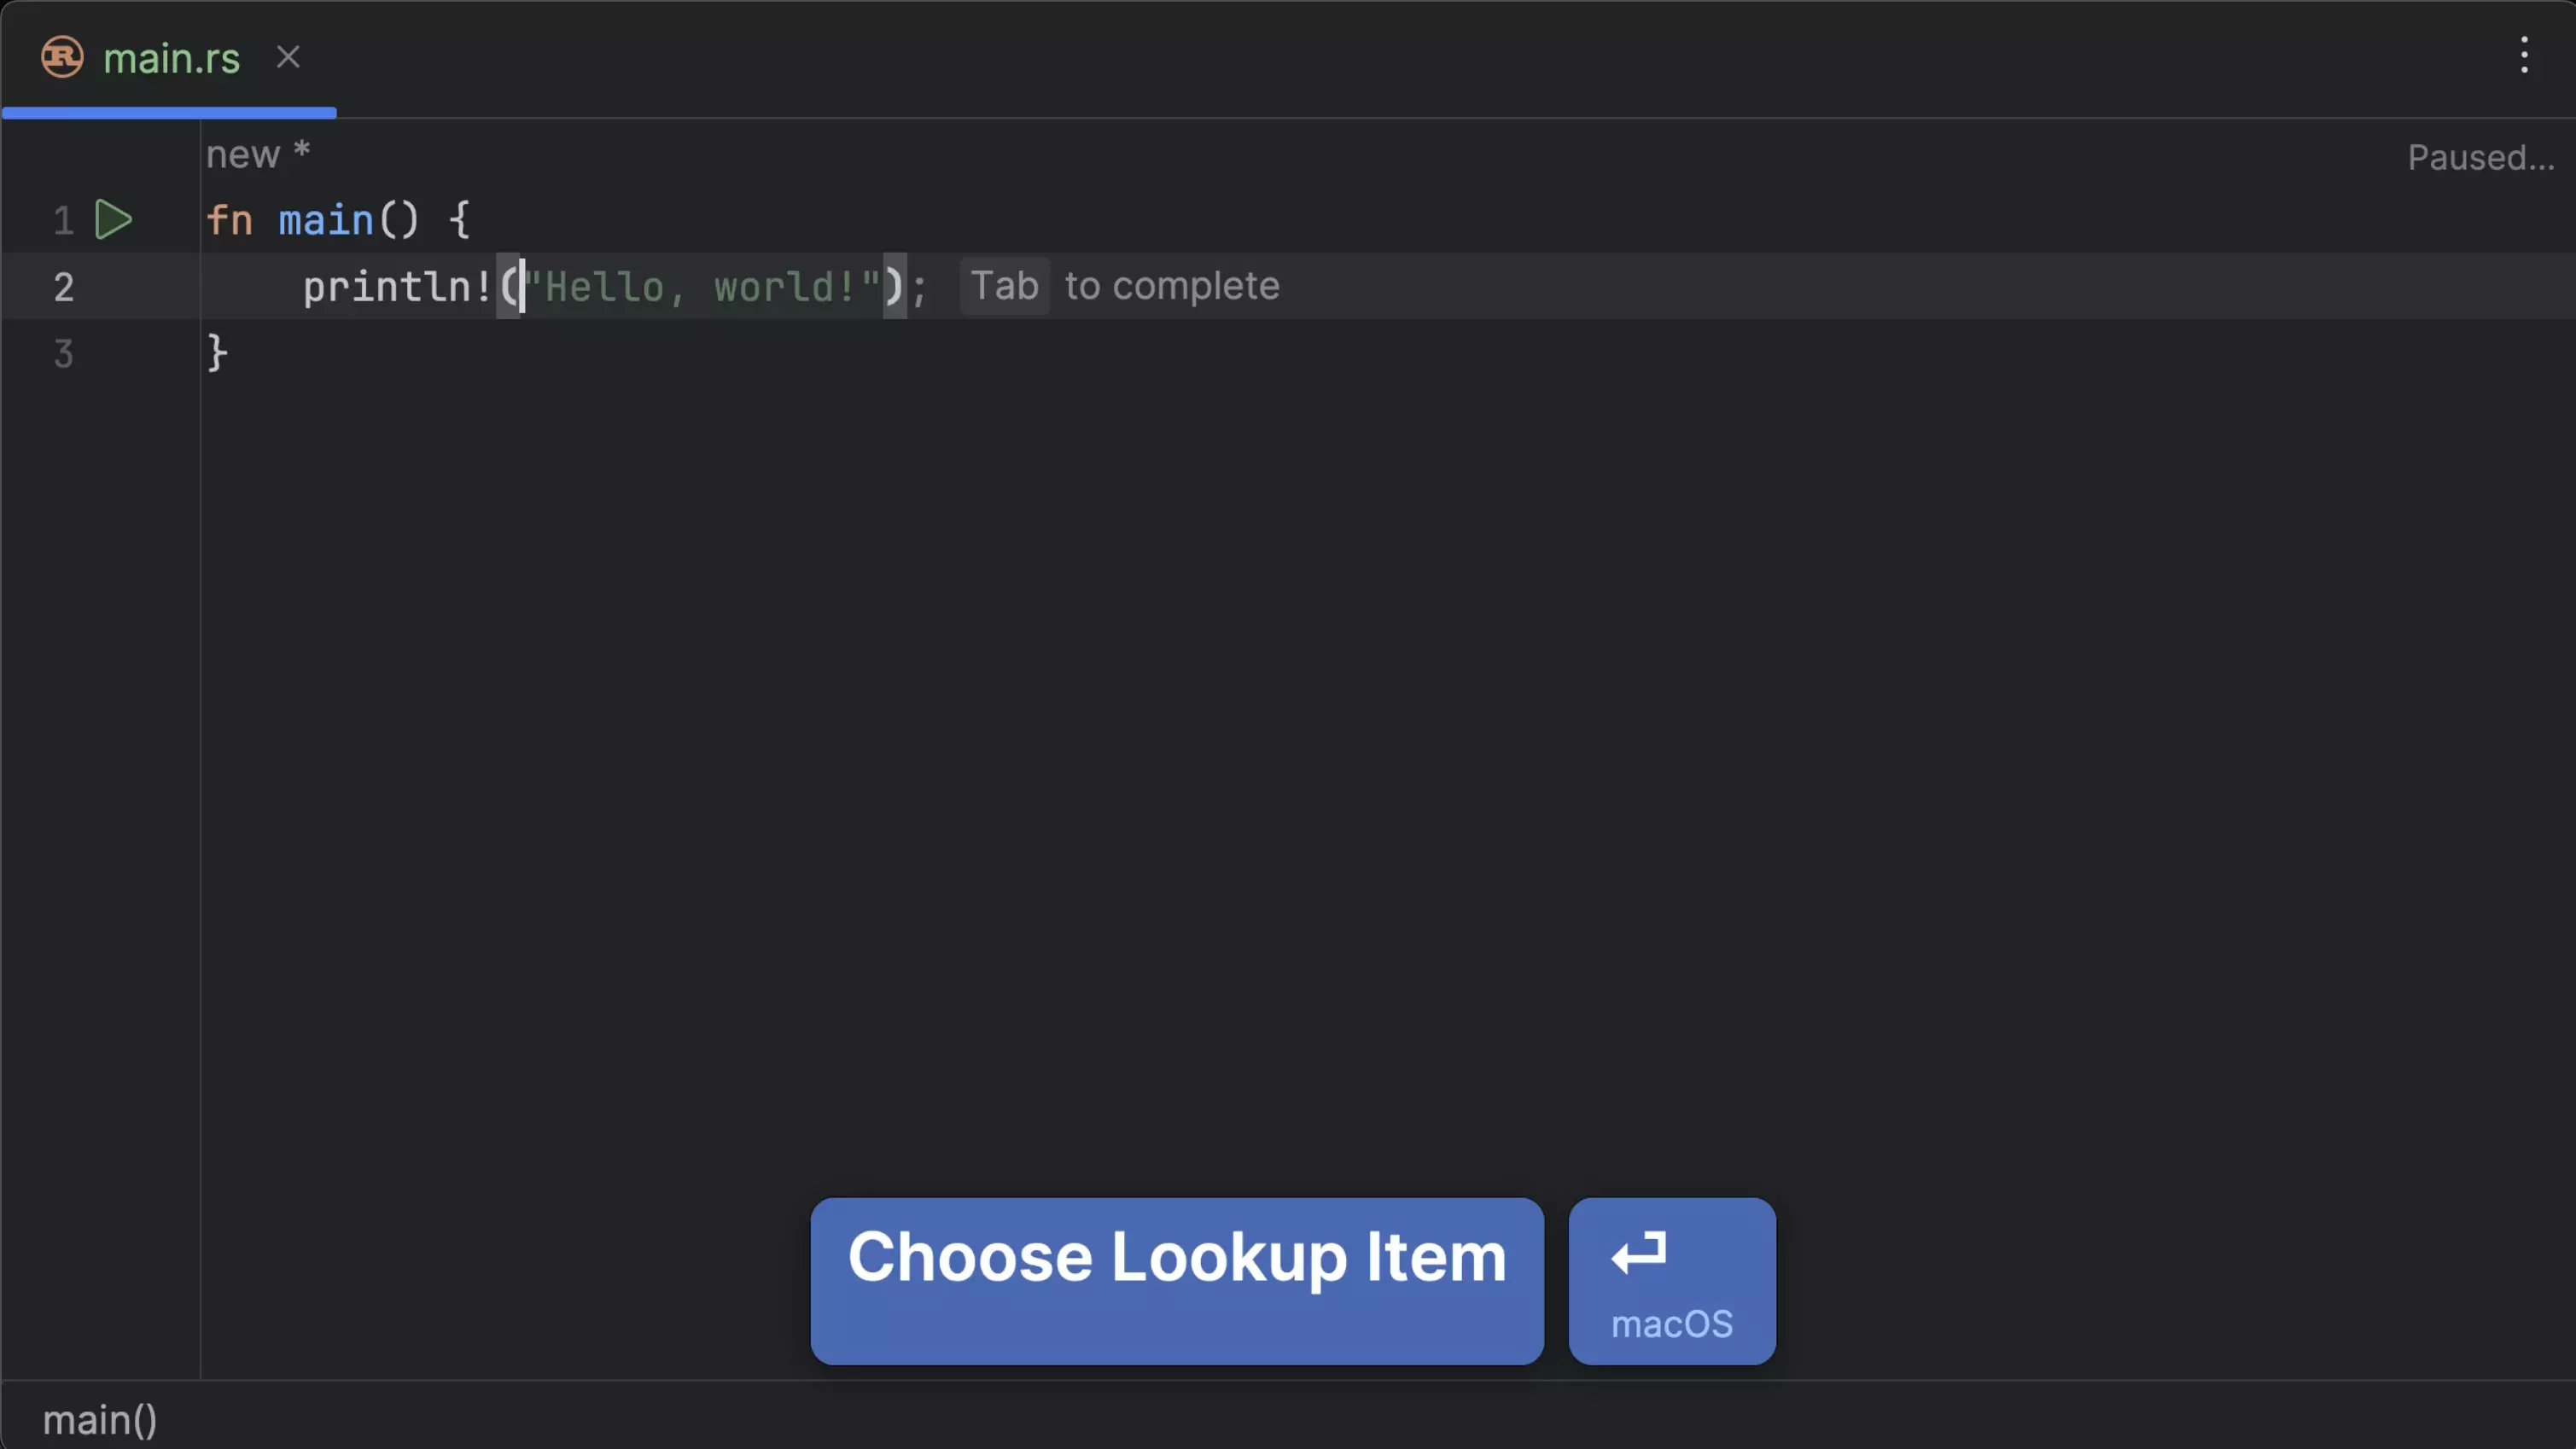Click the suggested "Hello, world!" string
The width and height of the screenshot is (2576, 1449).
click(703, 288)
